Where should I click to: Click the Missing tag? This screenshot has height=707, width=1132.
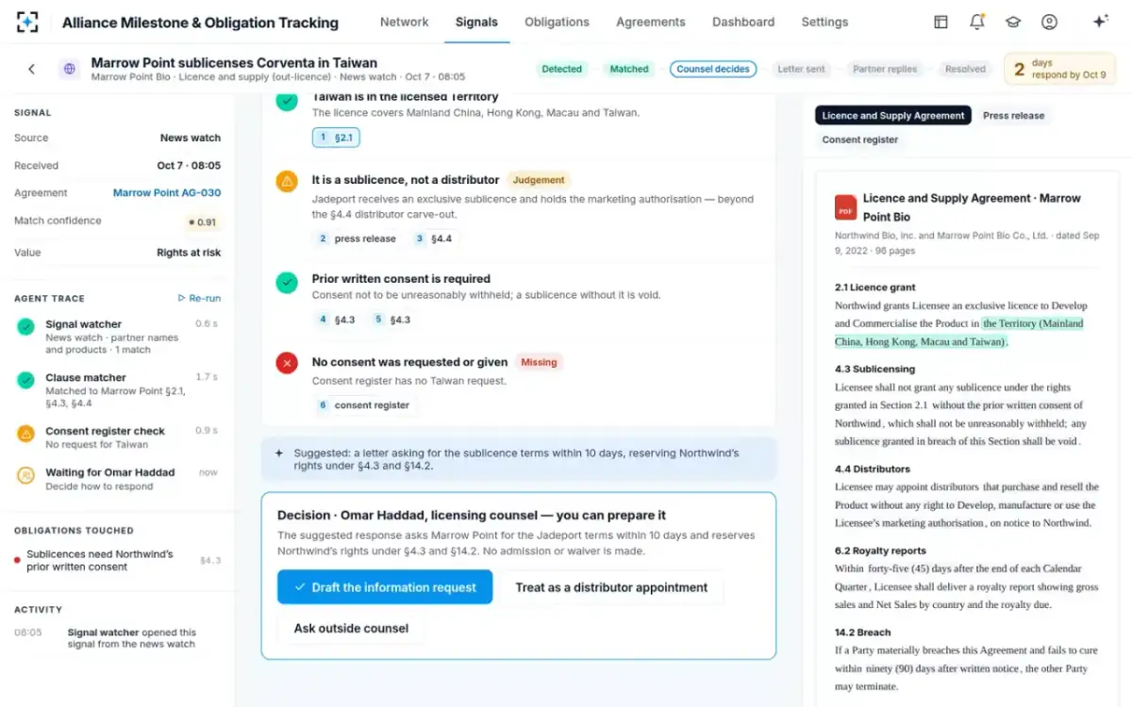(539, 362)
